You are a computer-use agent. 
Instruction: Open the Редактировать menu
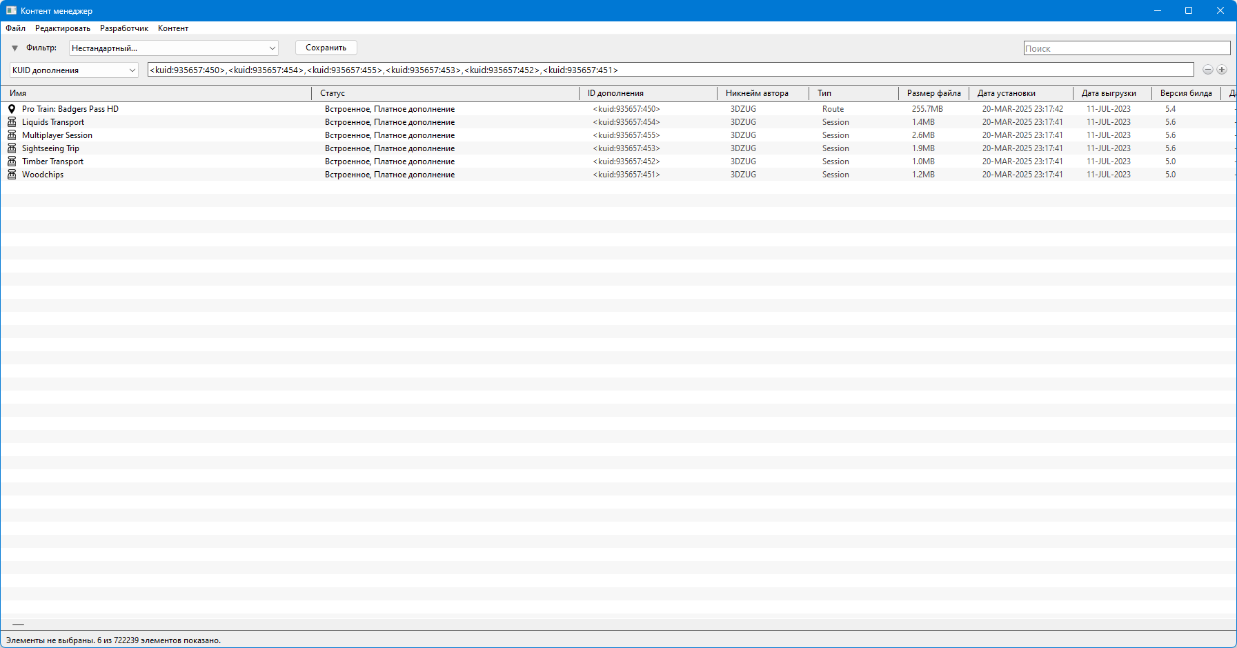point(63,28)
